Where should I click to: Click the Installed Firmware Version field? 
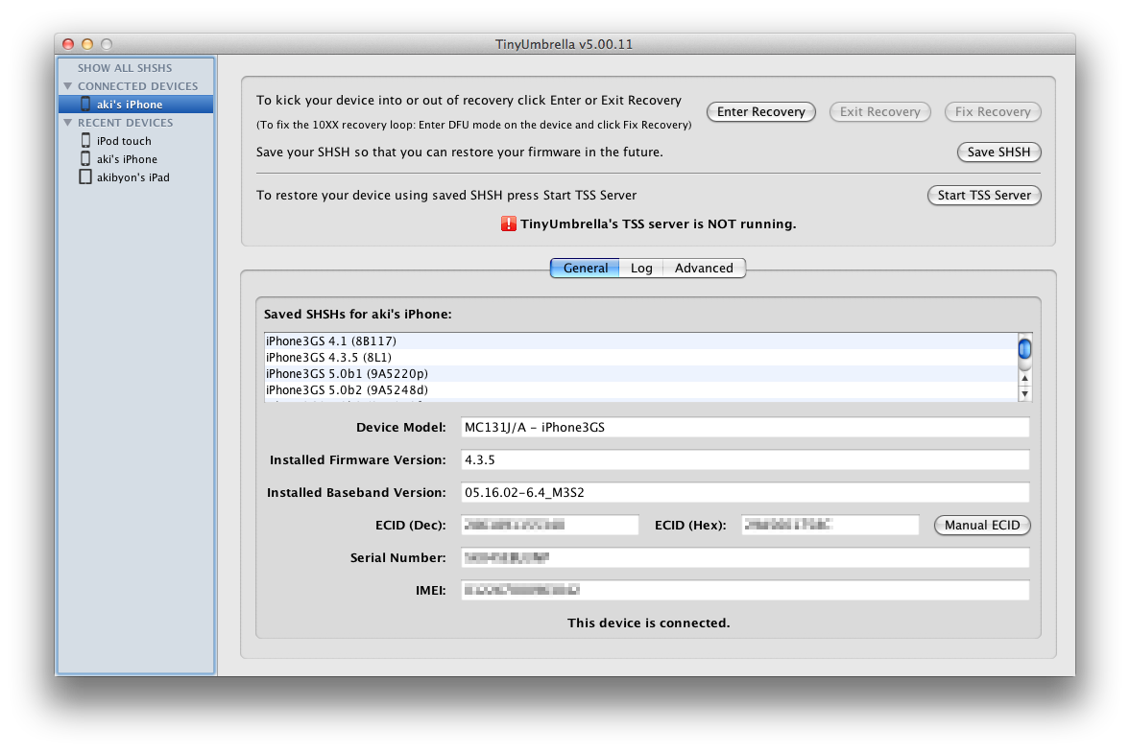744,459
